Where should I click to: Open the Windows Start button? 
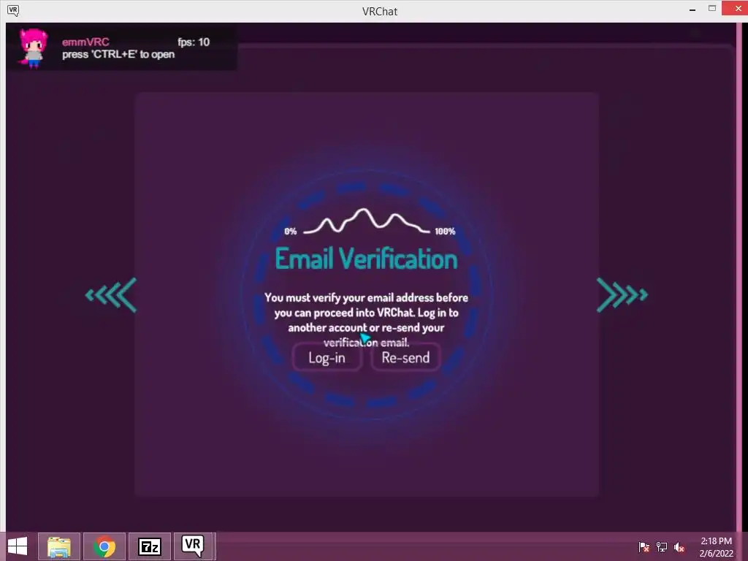pos(18,546)
